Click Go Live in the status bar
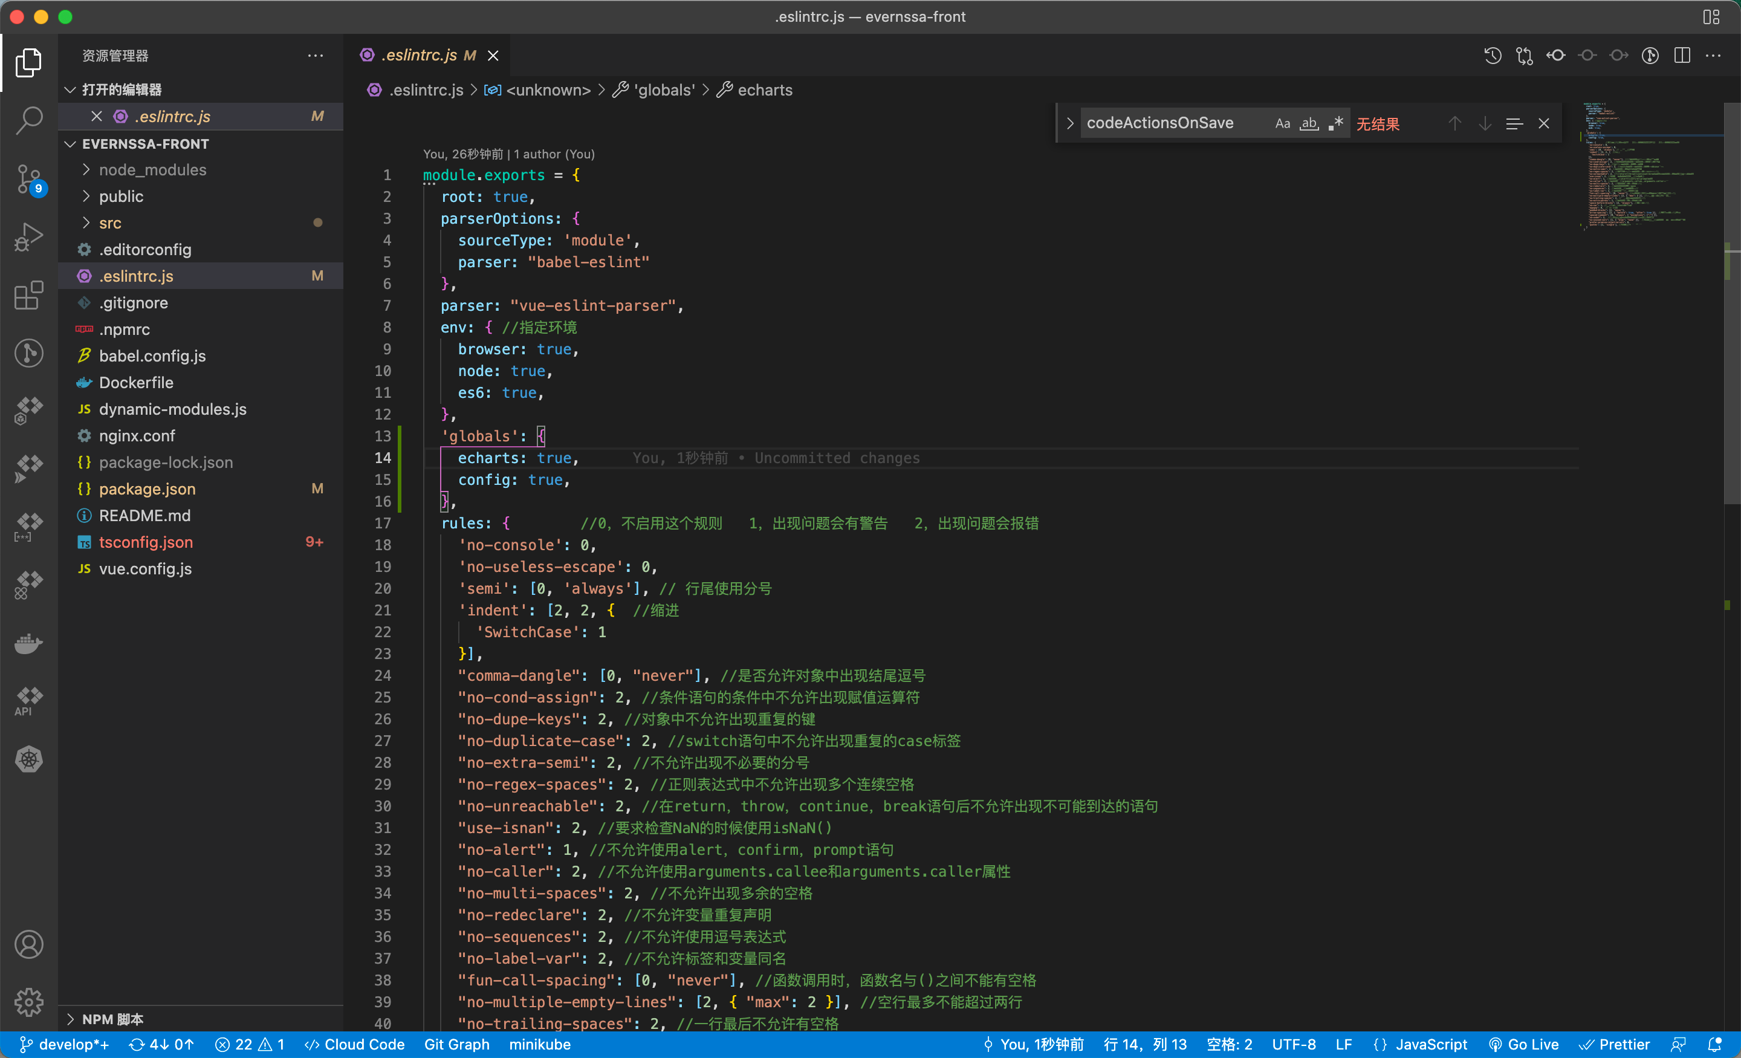Image resolution: width=1741 pixels, height=1058 pixels. [x=1526, y=1044]
